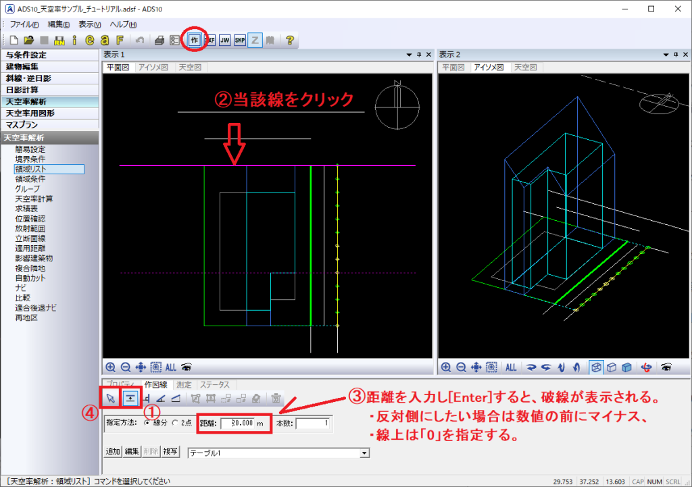The image size is (692, 487).
Task: Click the New file icon in toolbar
Action: coord(14,41)
